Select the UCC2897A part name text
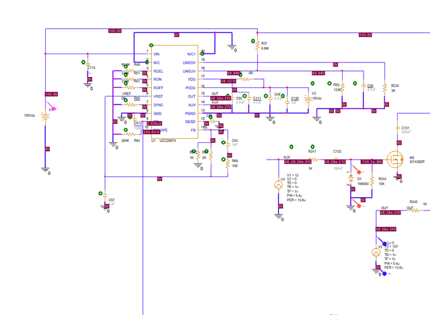430x315 pixels. click(x=168, y=141)
